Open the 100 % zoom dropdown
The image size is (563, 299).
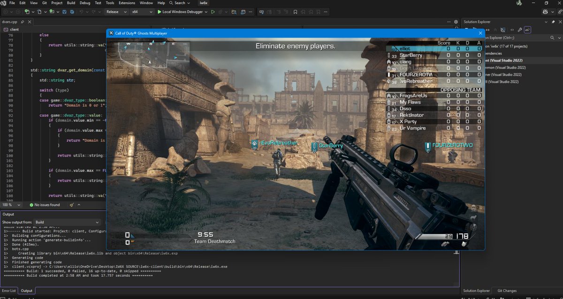click(11, 205)
